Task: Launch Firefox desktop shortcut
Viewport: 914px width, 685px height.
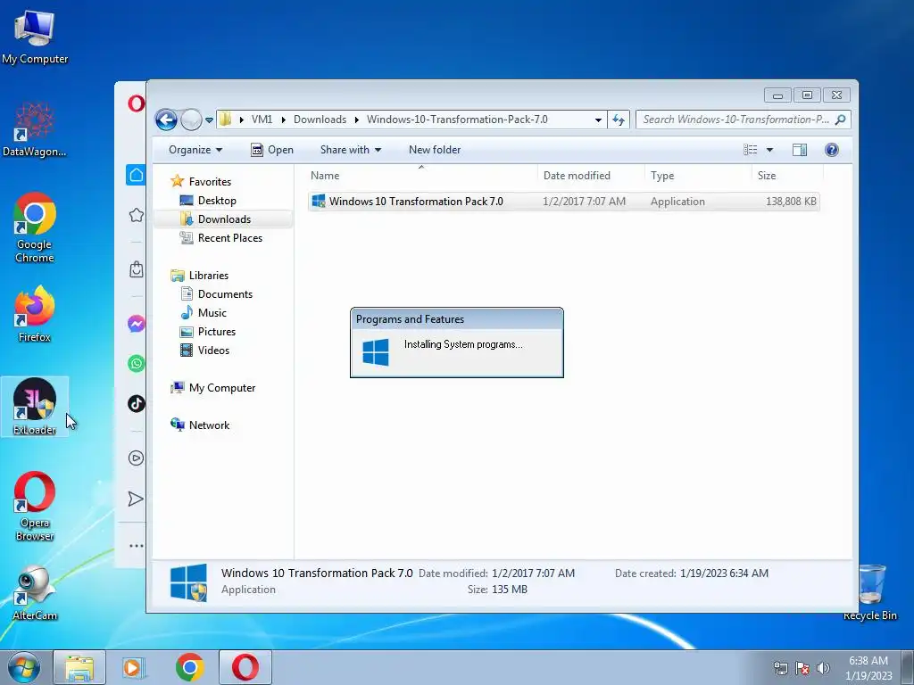Action: coord(35,314)
